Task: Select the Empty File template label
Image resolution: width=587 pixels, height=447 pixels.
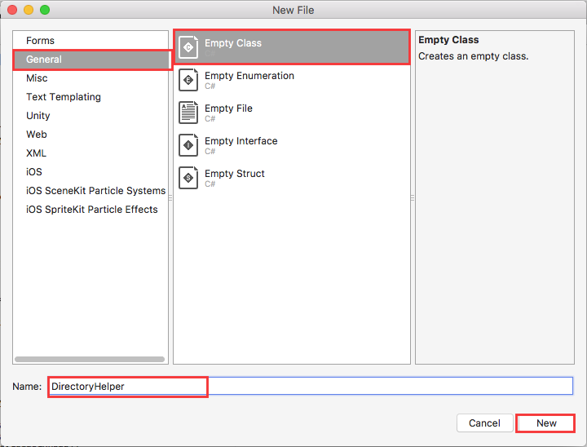Action: [x=228, y=108]
